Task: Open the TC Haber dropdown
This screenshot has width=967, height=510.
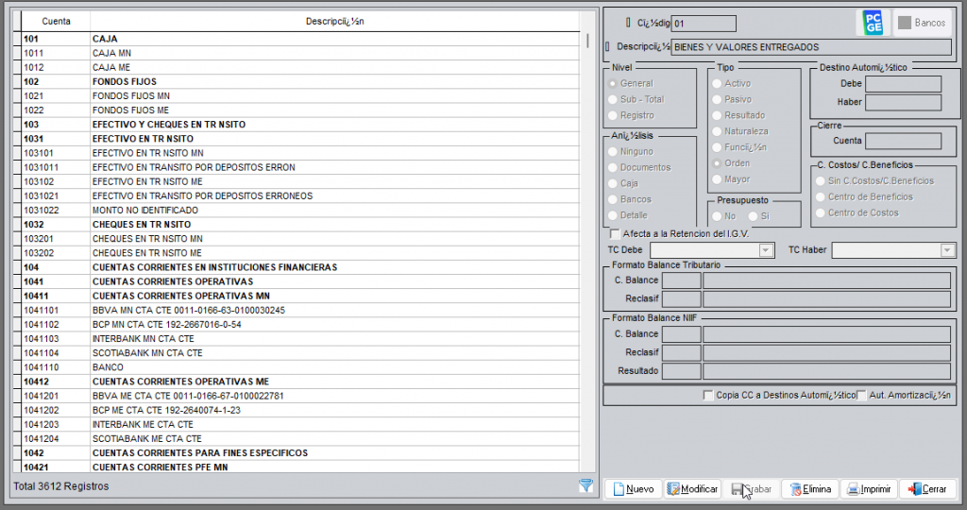Action: [947, 249]
